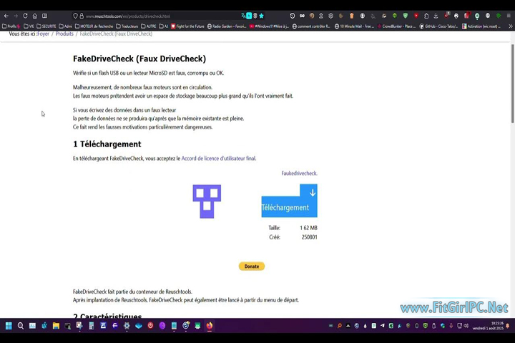Expand the AUTRE bookmarks folder
Image resolution: width=515 pixels, height=343 pixels.
(149, 26)
